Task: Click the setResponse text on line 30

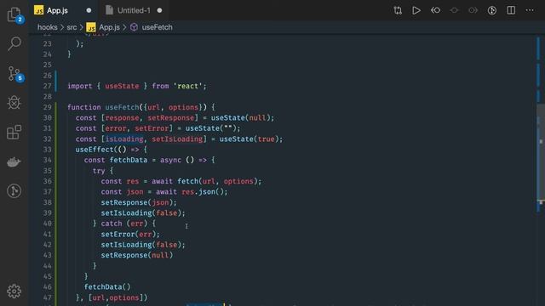Action: [x=170, y=117]
